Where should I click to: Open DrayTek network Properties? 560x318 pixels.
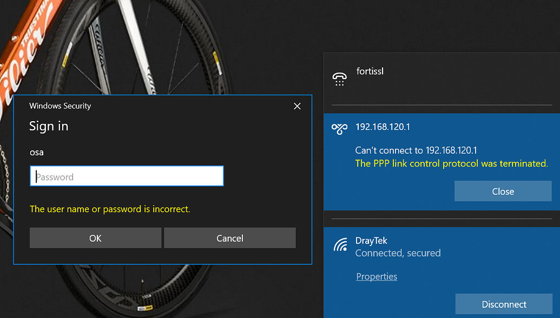[x=377, y=276]
